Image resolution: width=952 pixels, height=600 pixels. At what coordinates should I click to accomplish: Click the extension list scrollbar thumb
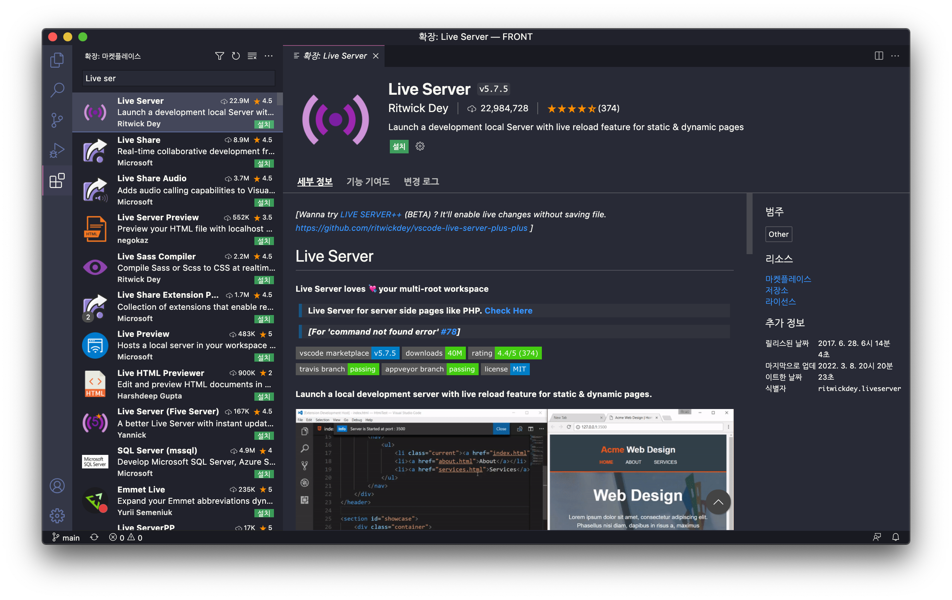coord(280,99)
